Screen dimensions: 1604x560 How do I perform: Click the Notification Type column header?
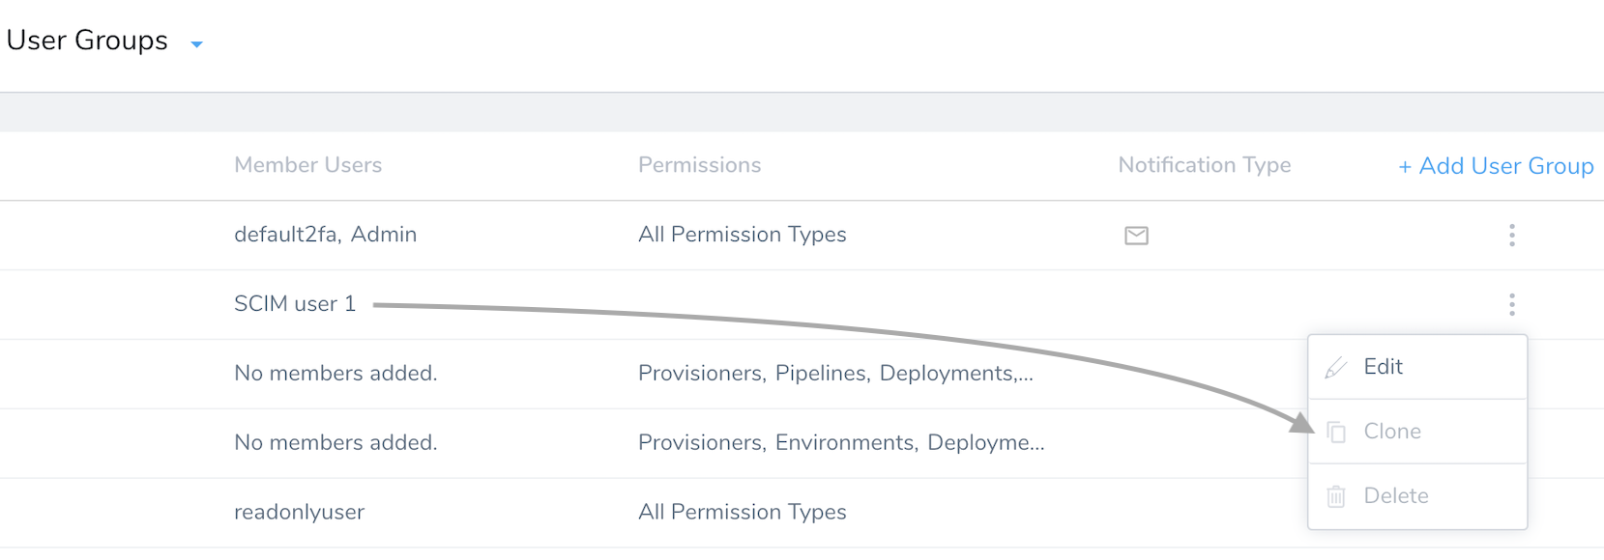(x=1205, y=165)
